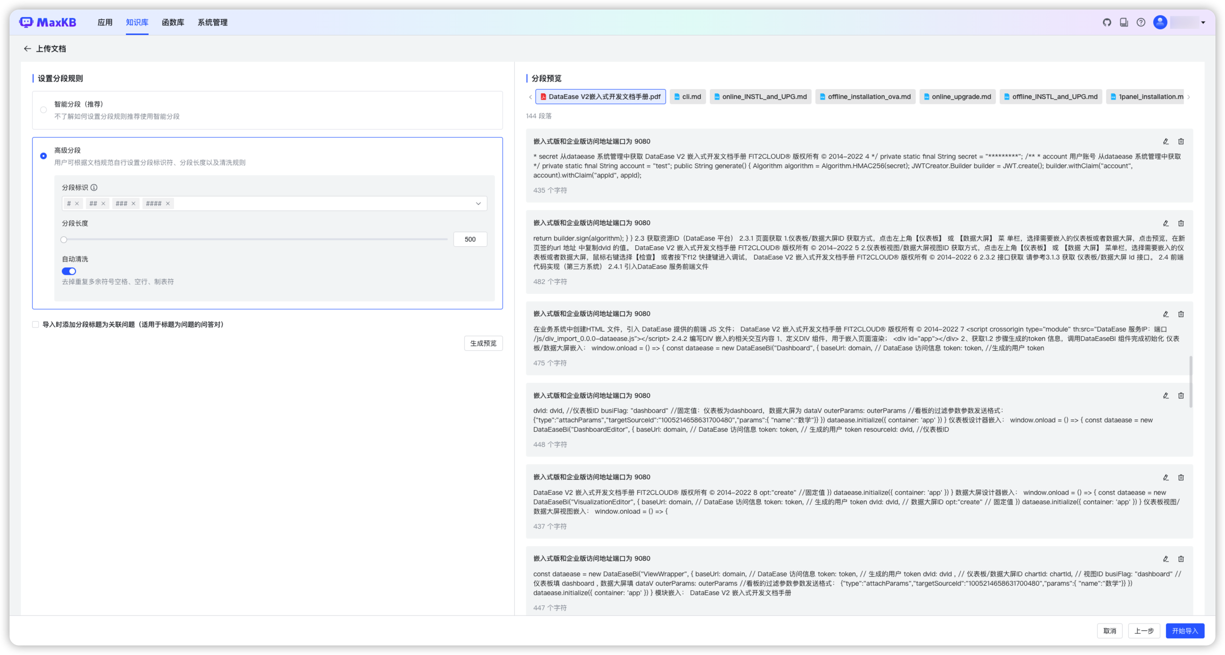Click the help question mark icon

click(1141, 22)
